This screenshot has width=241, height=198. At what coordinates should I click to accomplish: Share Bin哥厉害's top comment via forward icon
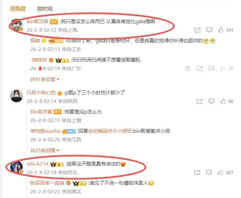tap(197, 30)
